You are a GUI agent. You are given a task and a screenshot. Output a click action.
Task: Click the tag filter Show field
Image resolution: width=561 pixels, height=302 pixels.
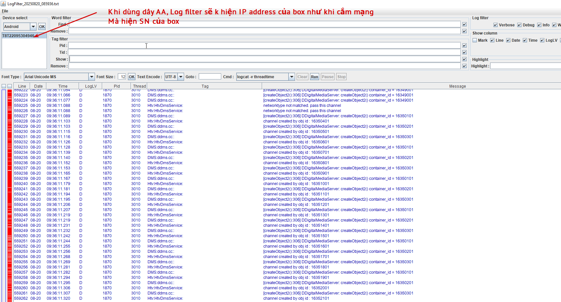(265, 59)
